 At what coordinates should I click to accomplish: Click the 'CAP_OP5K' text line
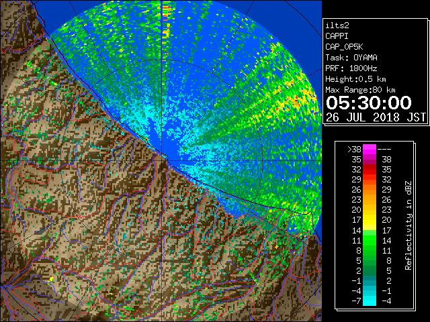point(344,47)
